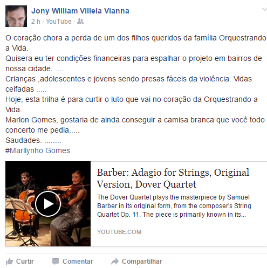Open Jony William Villela Vianna's profile picture
This screenshot has width=267, height=268.
16,16
